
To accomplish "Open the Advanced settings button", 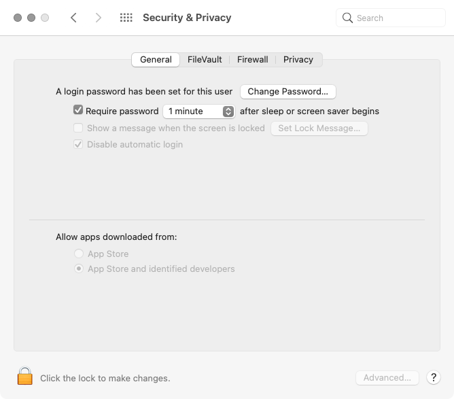I will coord(387,378).
